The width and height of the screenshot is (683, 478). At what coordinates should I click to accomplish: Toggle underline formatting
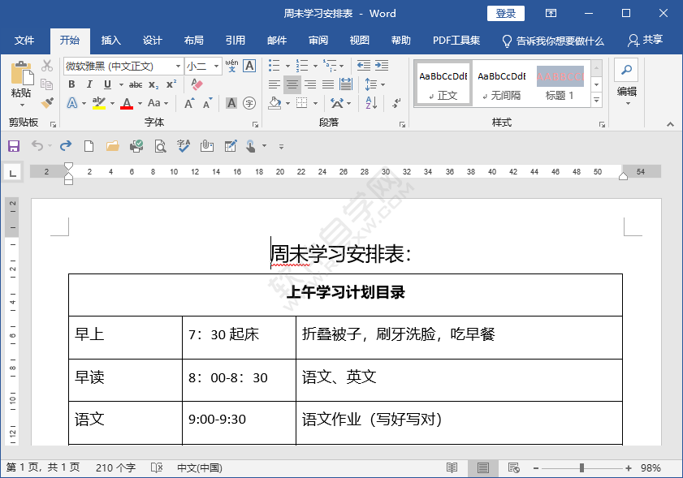pos(106,84)
